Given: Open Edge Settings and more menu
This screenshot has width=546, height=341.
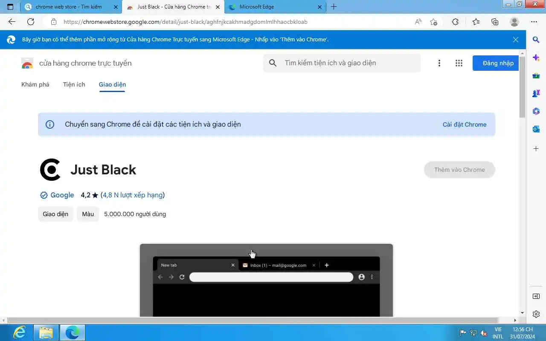Looking at the screenshot, I should [534, 22].
